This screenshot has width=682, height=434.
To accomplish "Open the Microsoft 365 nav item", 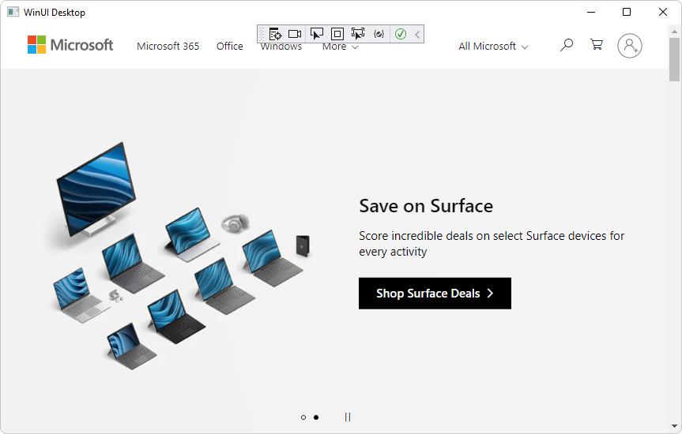I will (168, 47).
